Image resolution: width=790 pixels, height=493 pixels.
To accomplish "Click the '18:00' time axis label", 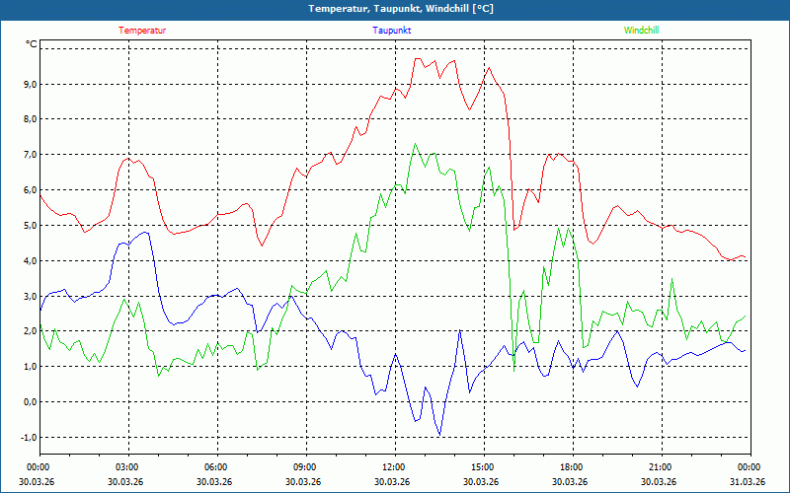I will click(573, 467).
